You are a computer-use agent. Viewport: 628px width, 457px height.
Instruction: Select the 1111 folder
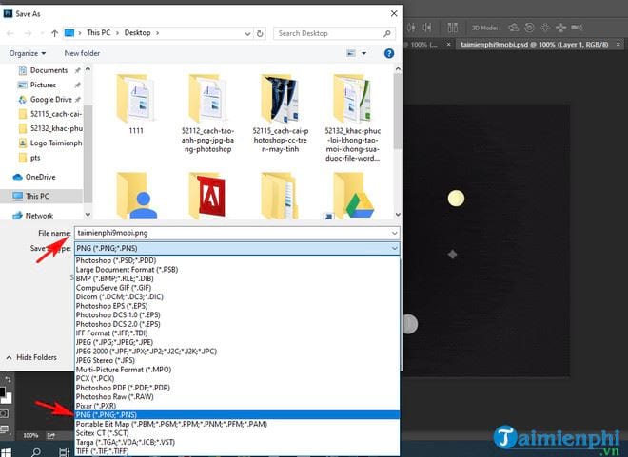click(x=136, y=105)
